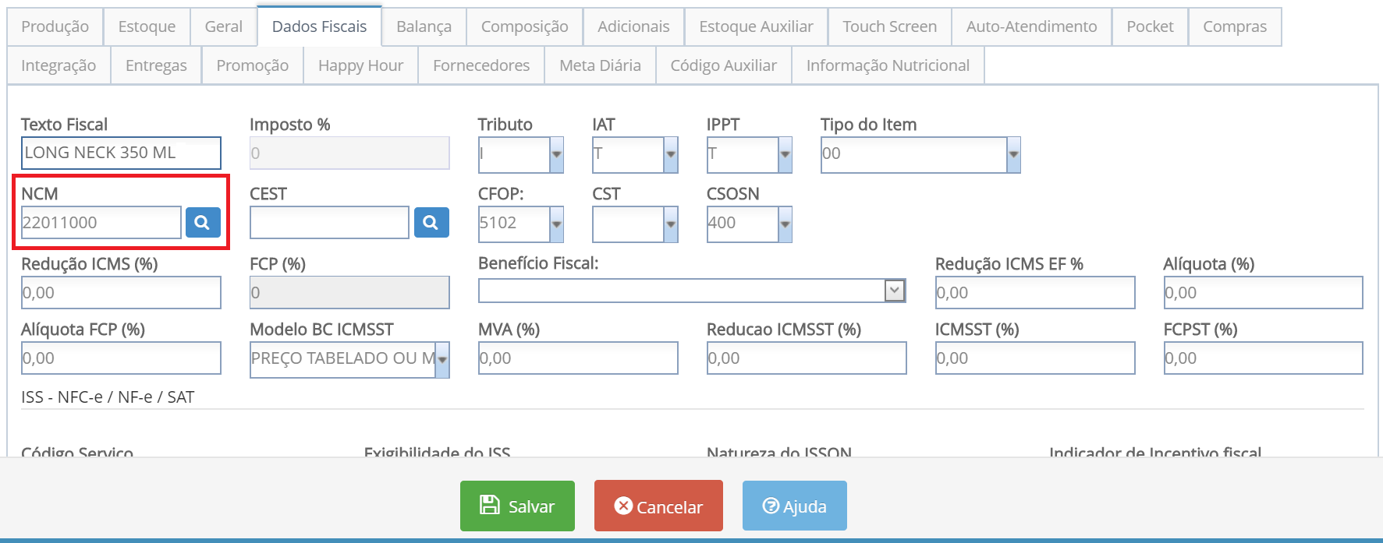Open the Balança tab

coord(424,26)
